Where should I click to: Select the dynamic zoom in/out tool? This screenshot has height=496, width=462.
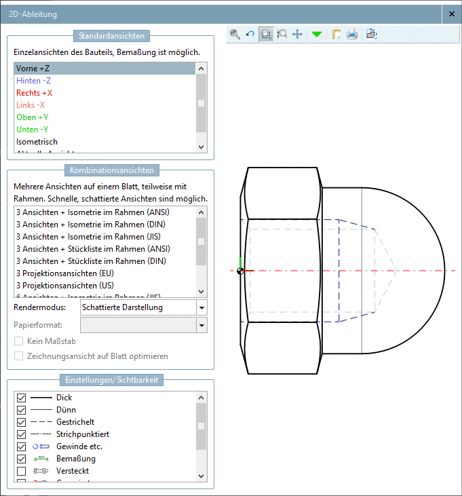[282, 34]
